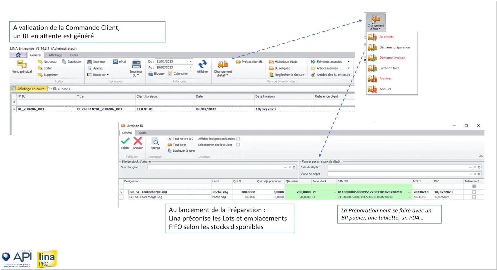
Task: Toggle the Totalement column header checkbox
Action: pyautogui.click(x=474, y=186)
